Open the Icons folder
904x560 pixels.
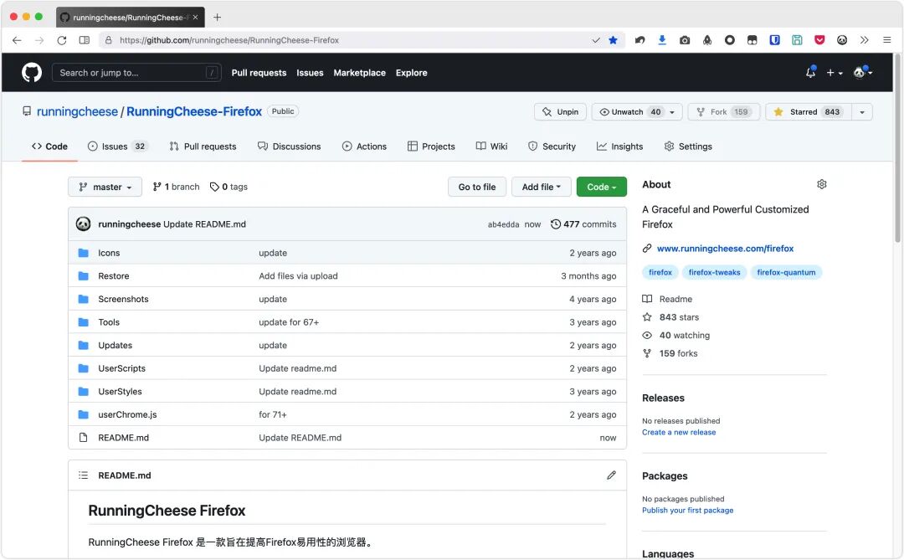pos(109,253)
